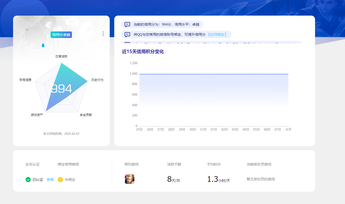Click the 常玩游戏 label
Image resolution: width=345 pixels, height=204 pixels.
pos(131,164)
